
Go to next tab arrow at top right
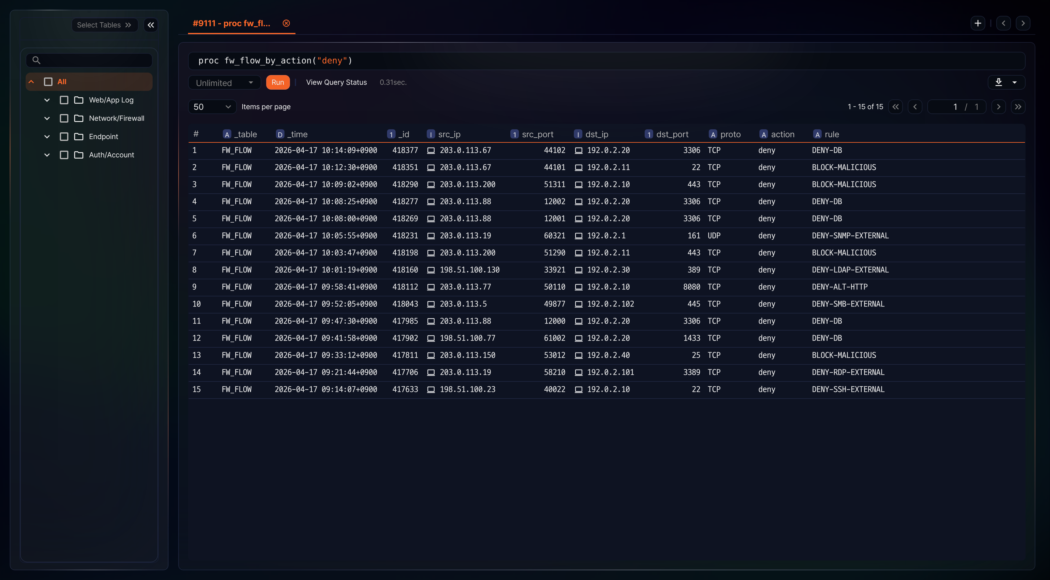pyautogui.click(x=1023, y=23)
